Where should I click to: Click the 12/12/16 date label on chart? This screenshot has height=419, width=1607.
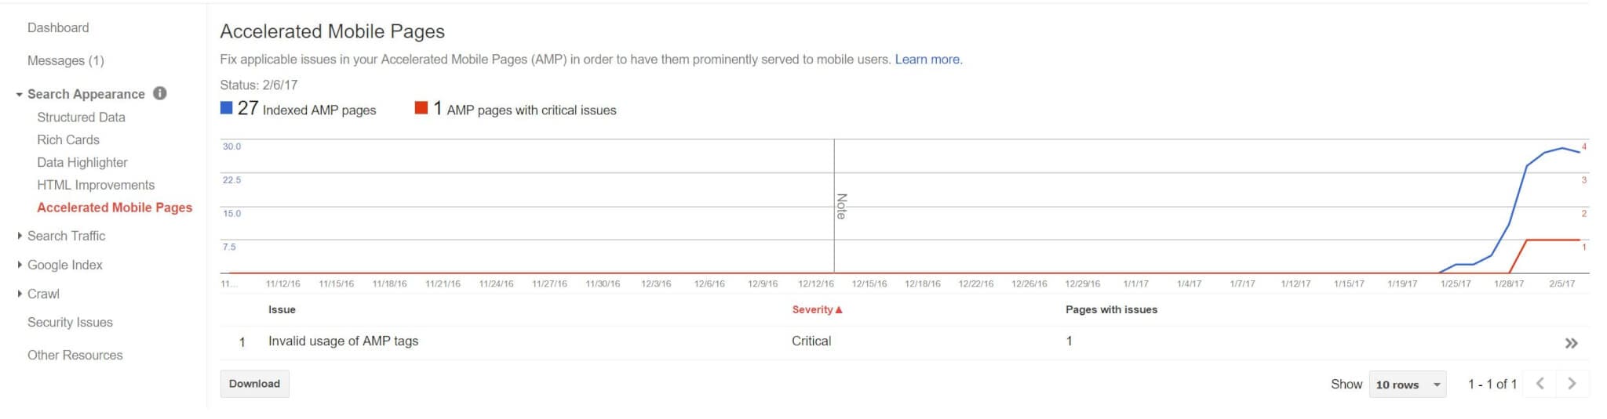point(816,284)
